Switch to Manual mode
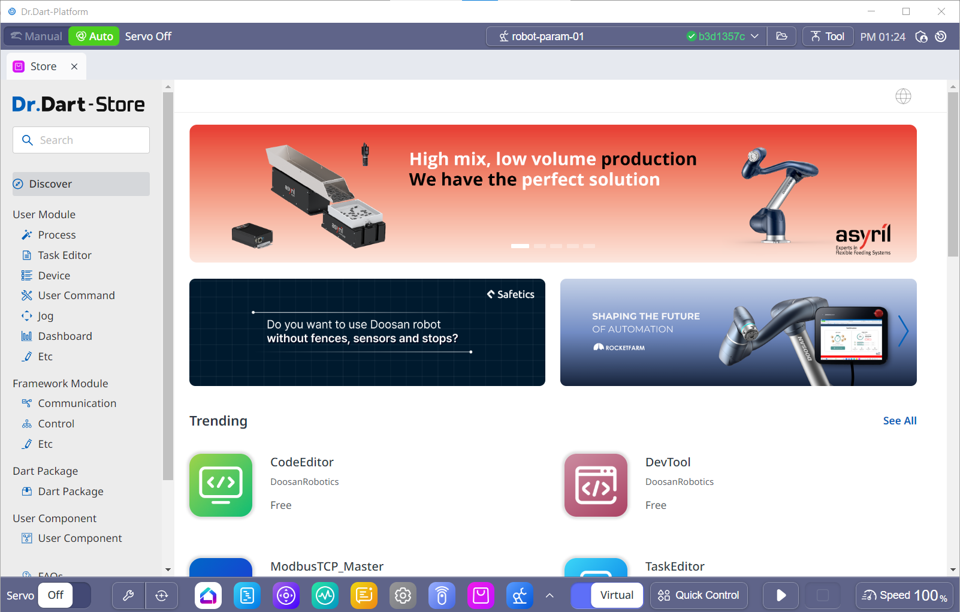This screenshot has height=612, width=960. point(37,37)
